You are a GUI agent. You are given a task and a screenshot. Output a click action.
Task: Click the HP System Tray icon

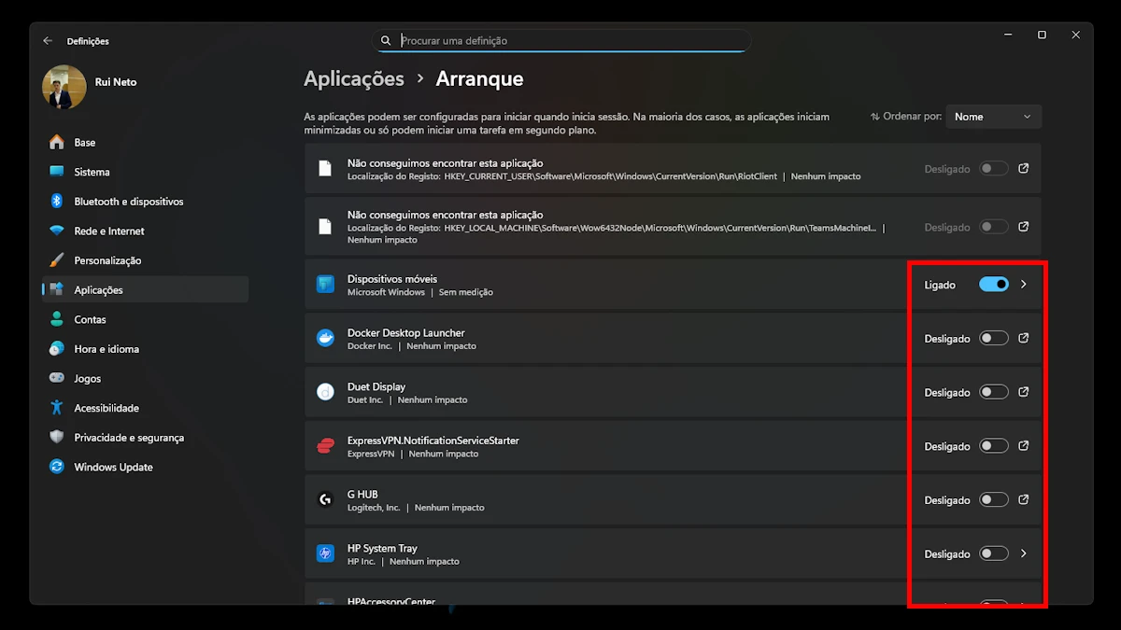pos(325,554)
